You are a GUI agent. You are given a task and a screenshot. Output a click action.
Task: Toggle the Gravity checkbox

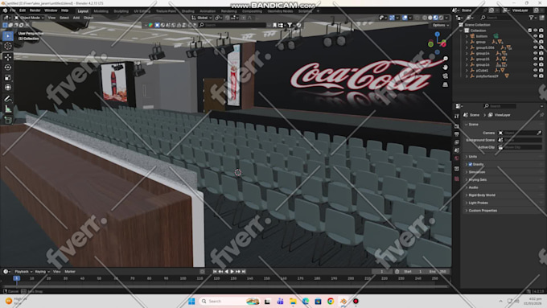point(471,164)
